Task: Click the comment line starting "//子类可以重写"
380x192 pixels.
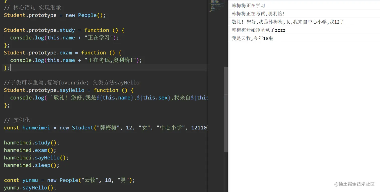Action: pyautogui.click(x=72, y=83)
